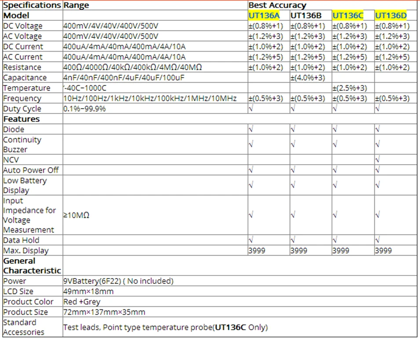Screen dimensions: 420x338
Task: Select the DC Current row label
Action: click(x=23, y=47)
